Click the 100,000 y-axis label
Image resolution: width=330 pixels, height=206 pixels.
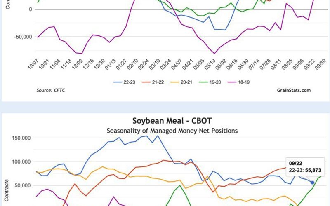(x=21, y=162)
